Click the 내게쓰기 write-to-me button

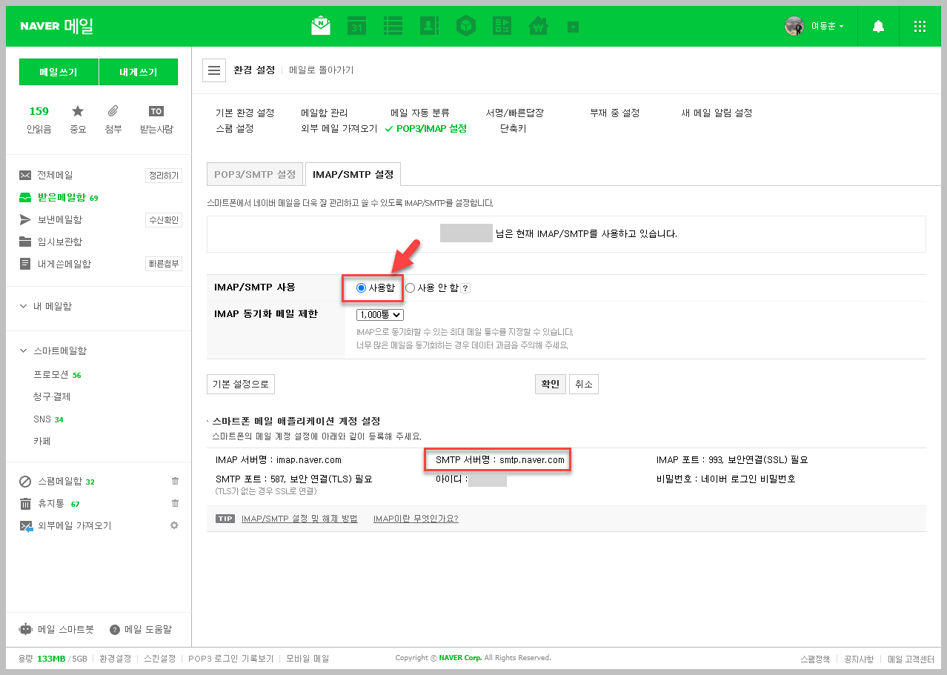(139, 73)
